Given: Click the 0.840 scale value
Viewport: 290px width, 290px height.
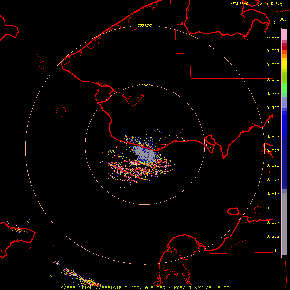Looking at the screenshot, I should point(273,79).
